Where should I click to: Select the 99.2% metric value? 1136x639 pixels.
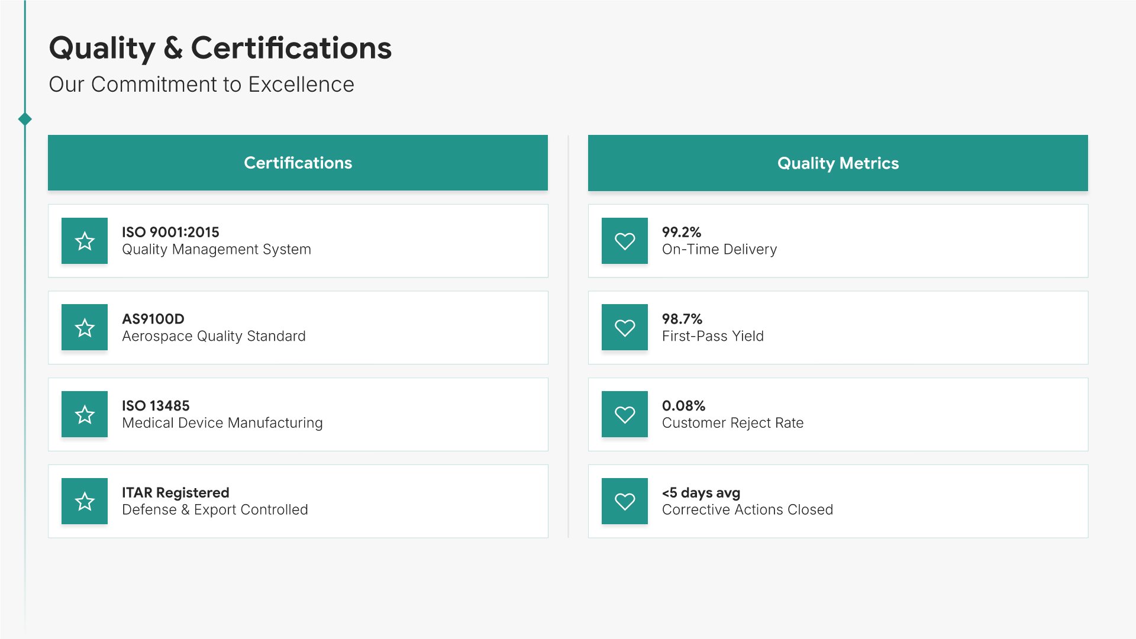[682, 232]
